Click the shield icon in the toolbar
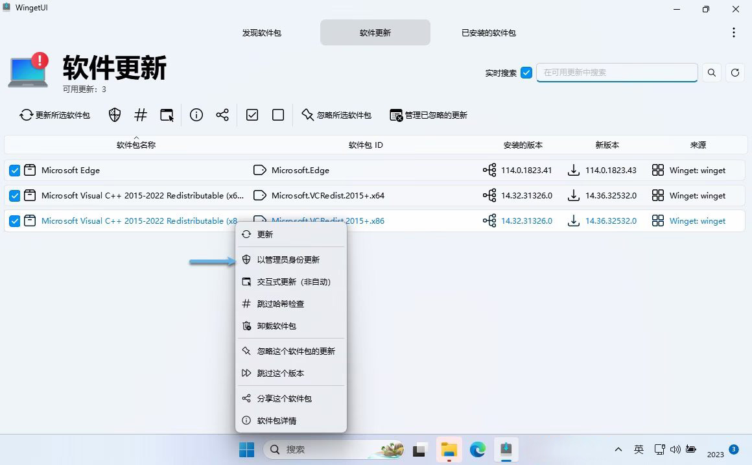This screenshot has width=752, height=465. point(115,115)
